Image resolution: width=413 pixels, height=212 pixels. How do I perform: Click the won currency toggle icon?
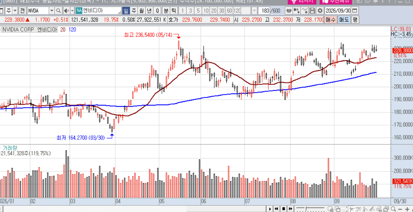click(289, 10)
